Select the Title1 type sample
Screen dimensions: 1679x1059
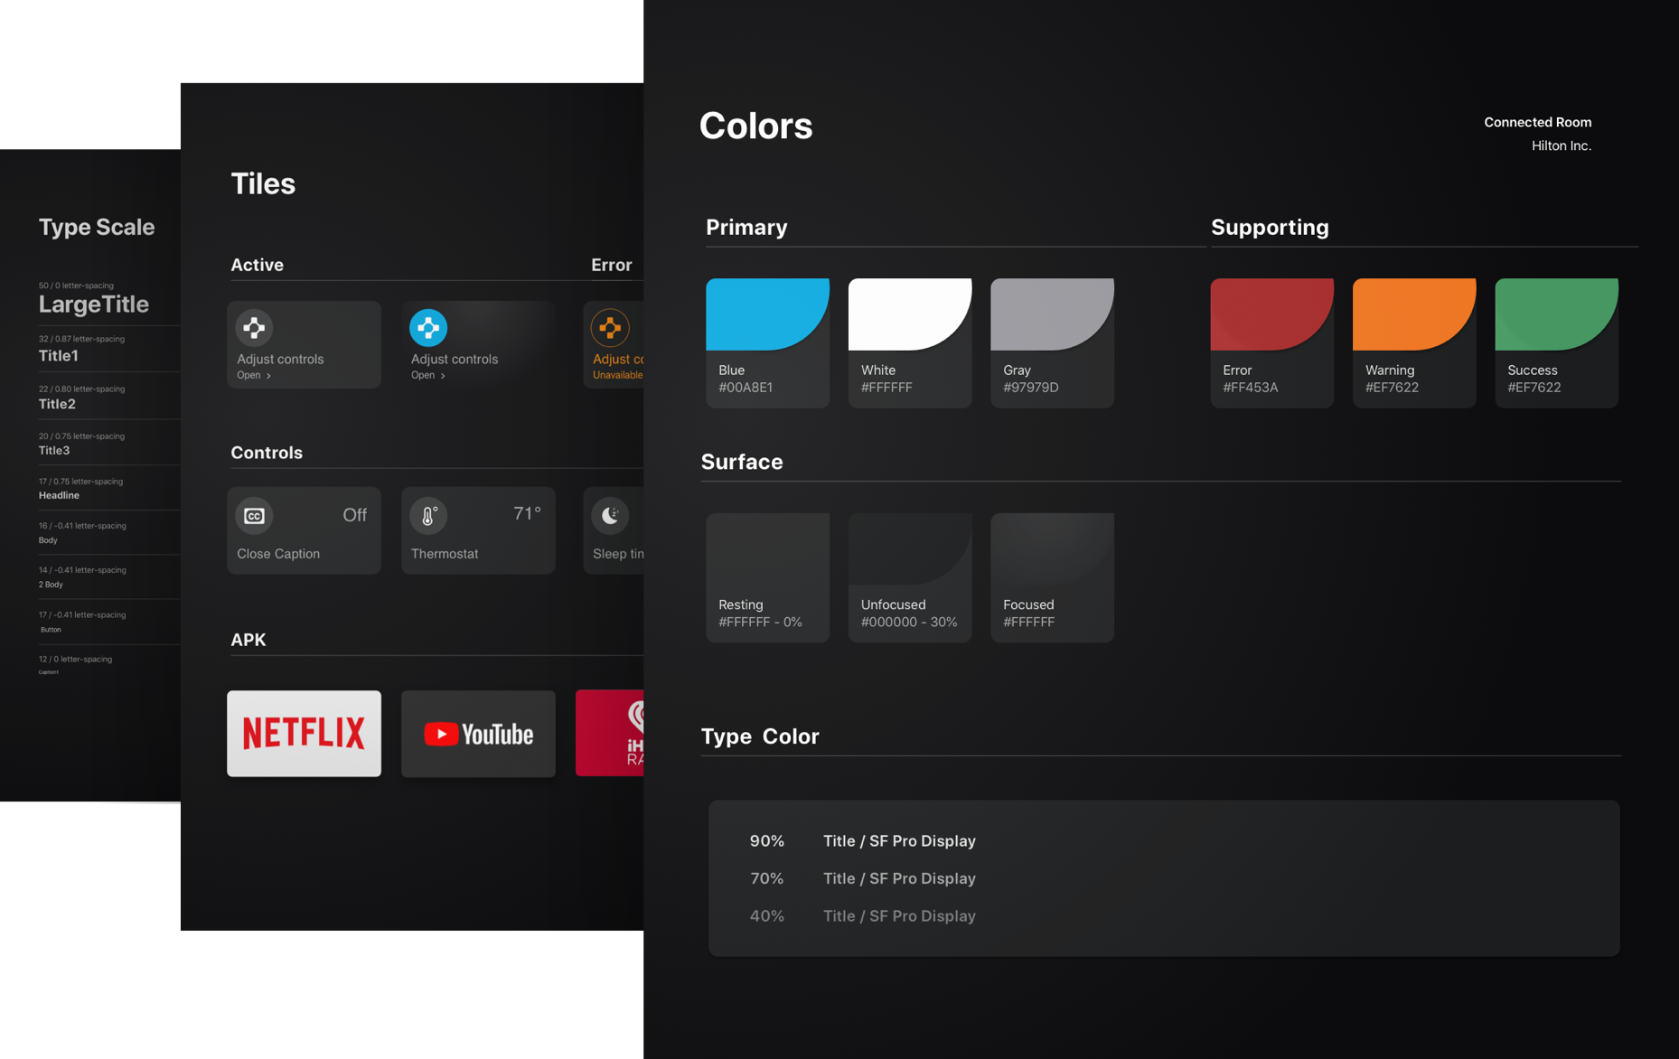point(58,356)
